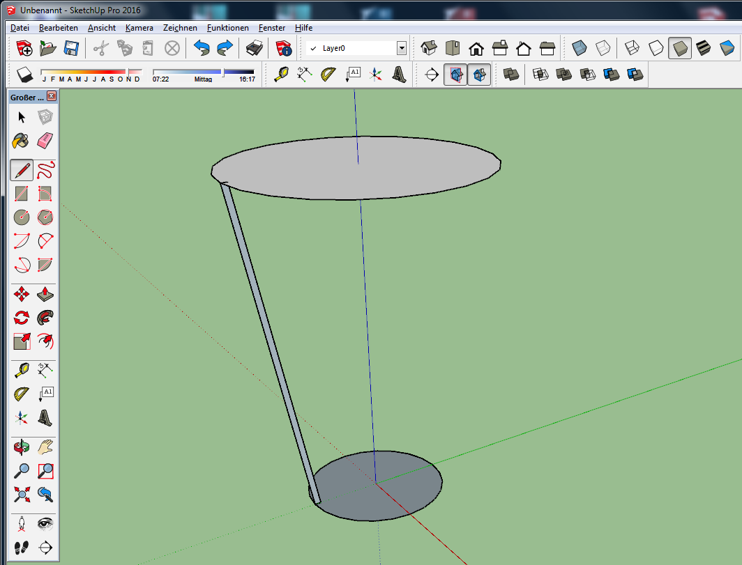Choose the Freehand drawing tool
The width and height of the screenshot is (742, 565).
tap(45, 169)
